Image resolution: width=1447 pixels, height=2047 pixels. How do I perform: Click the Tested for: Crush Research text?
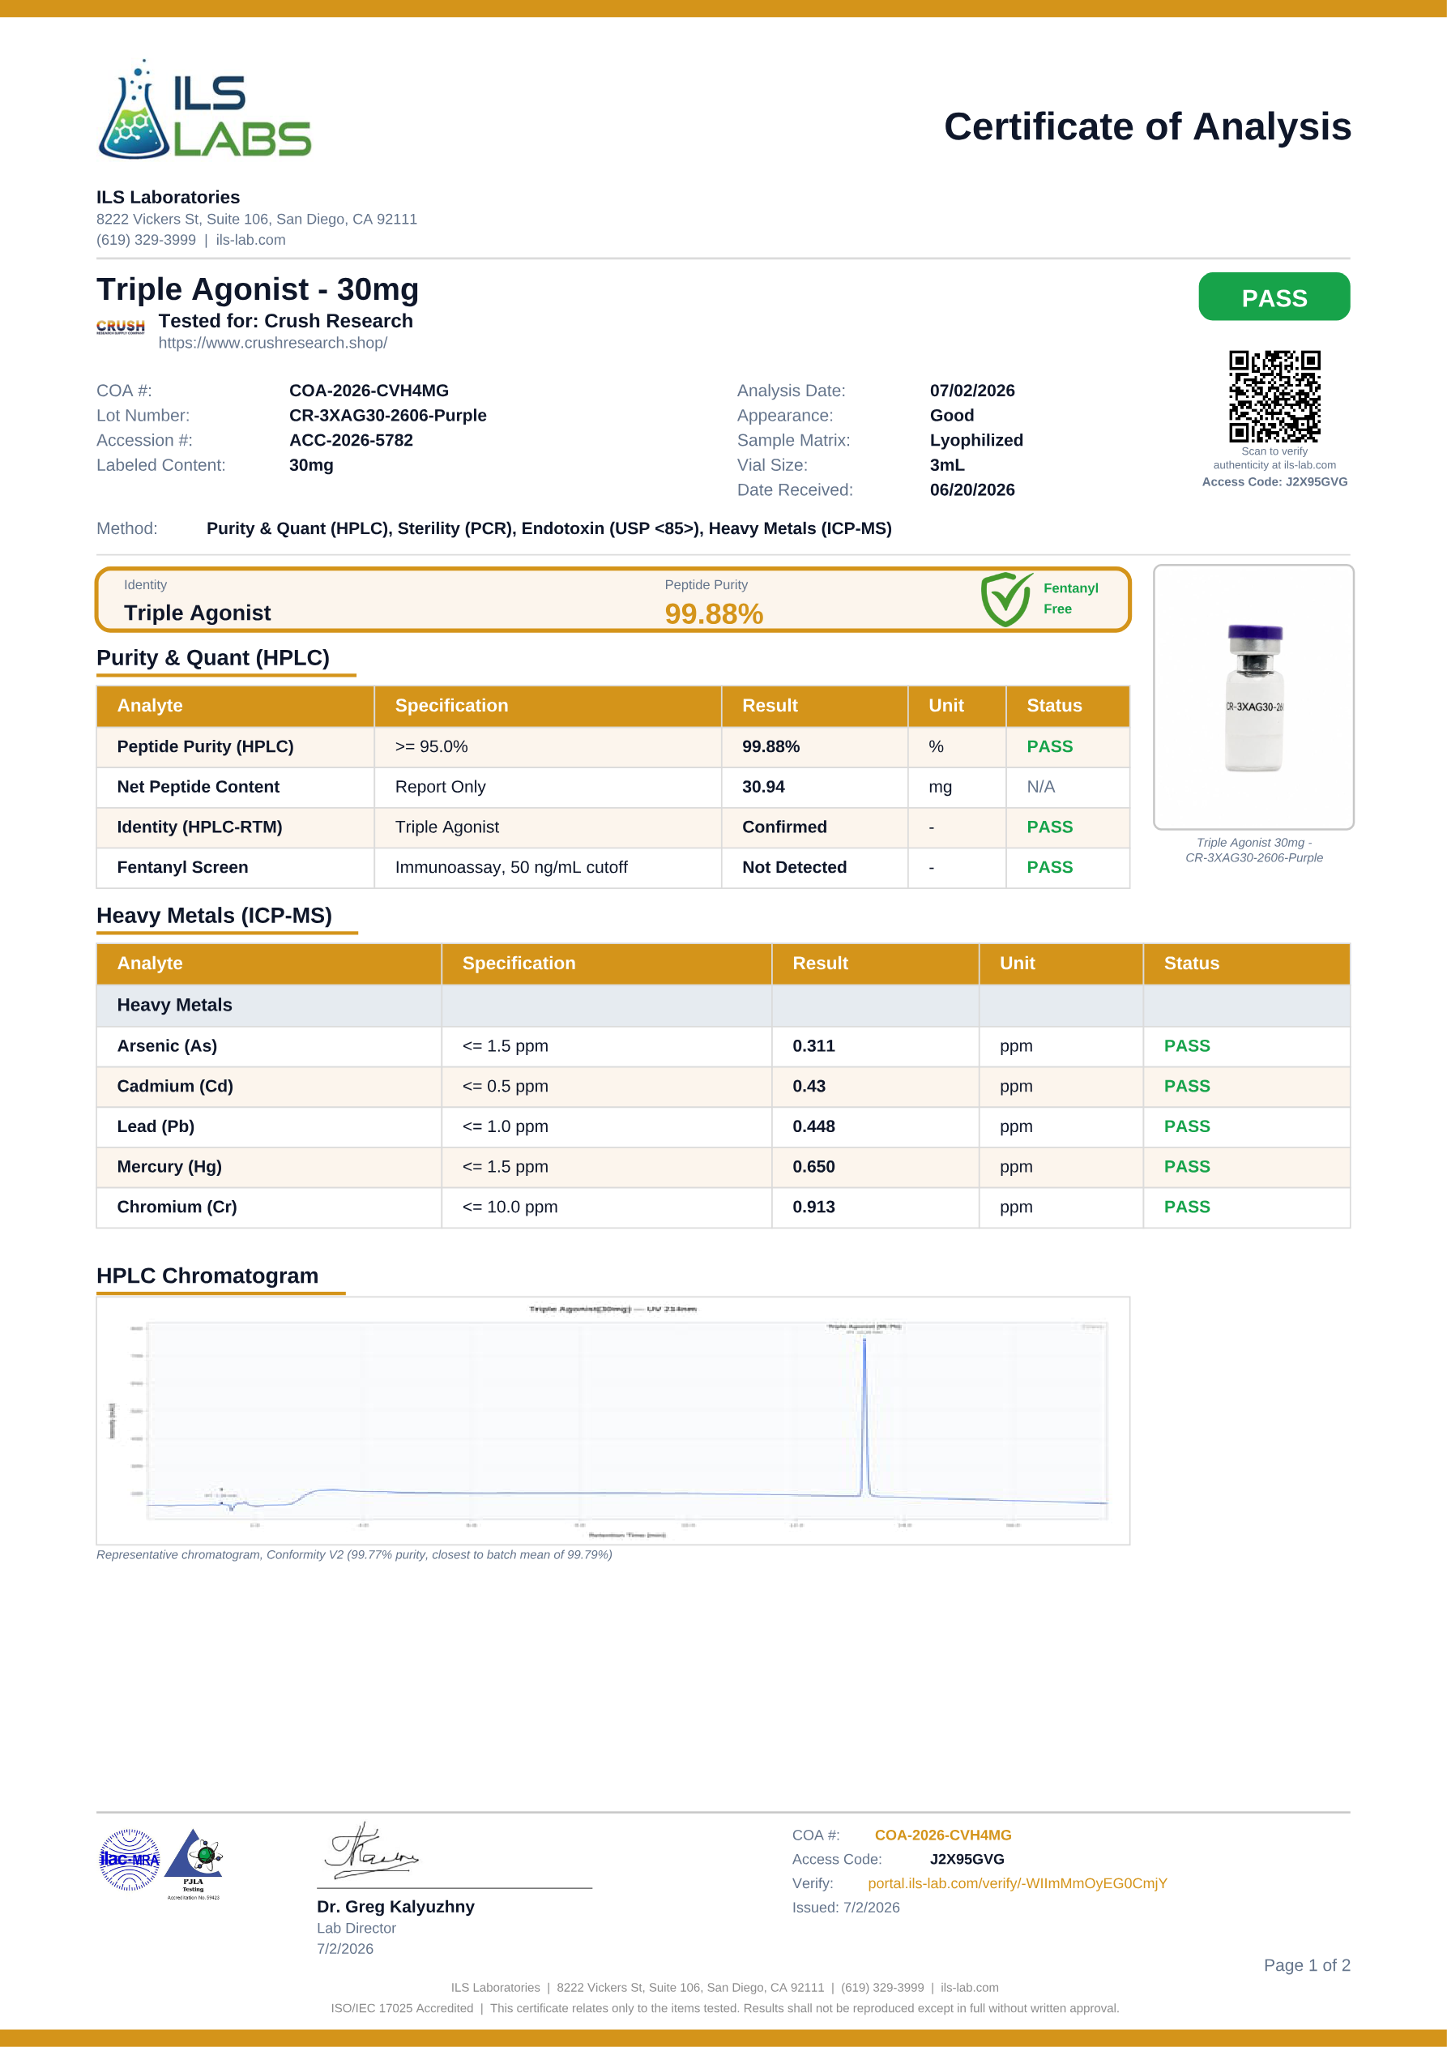click(x=285, y=321)
